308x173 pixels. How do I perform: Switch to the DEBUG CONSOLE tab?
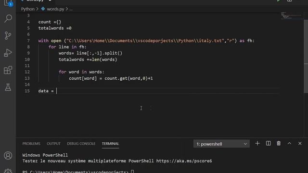[81, 144]
